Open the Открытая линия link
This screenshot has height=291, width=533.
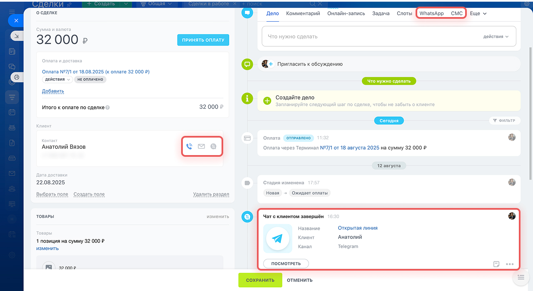[358, 228]
